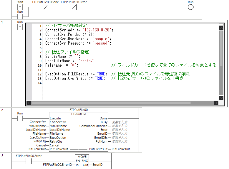The height and width of the screenshot is (169, 229).
Task: Select the Run contact feeding Execute
Action: [x=20, y=119]
